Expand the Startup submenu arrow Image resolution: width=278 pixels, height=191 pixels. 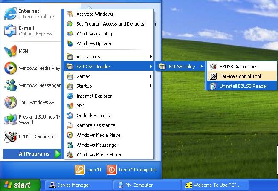point(151,86)
